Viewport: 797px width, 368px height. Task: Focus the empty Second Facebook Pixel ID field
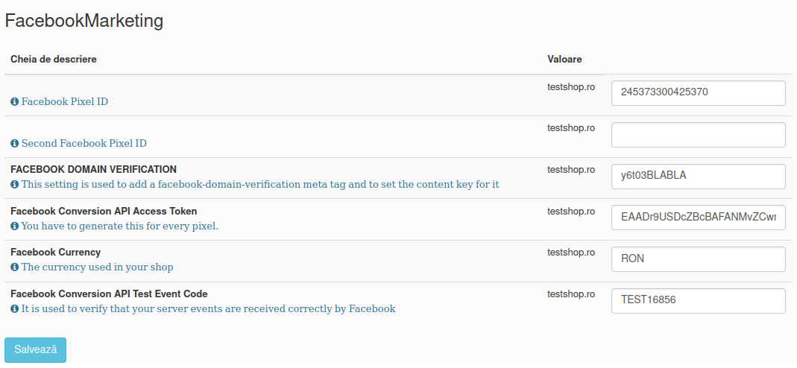[699, 135]
